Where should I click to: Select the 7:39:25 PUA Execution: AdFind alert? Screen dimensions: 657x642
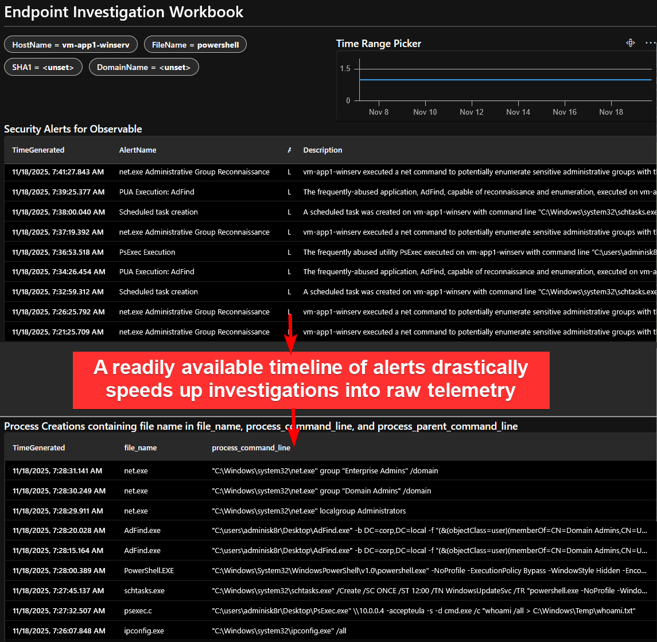(x=157, y=192)
